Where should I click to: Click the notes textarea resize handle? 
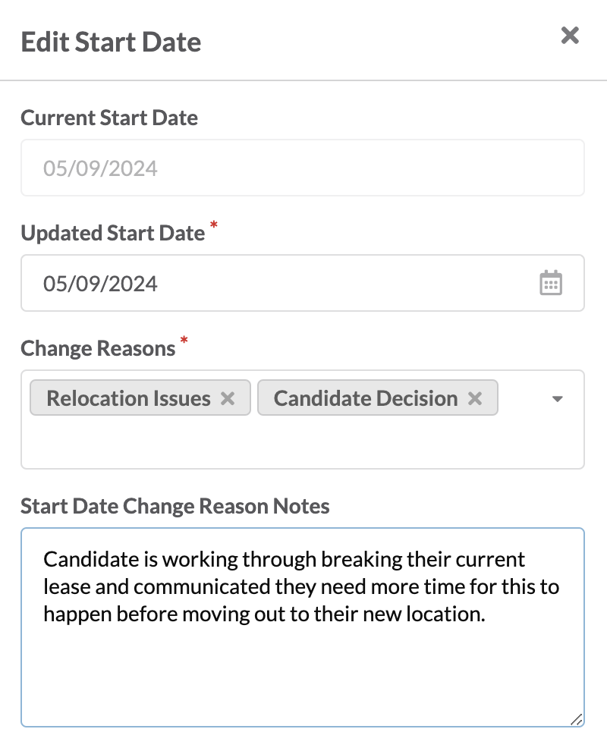(577, 719)
